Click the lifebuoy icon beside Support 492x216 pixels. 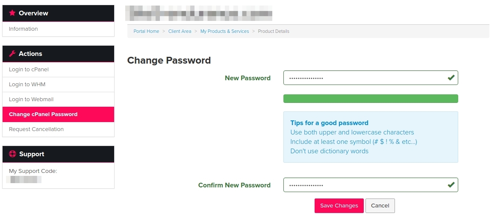point(12,154)
